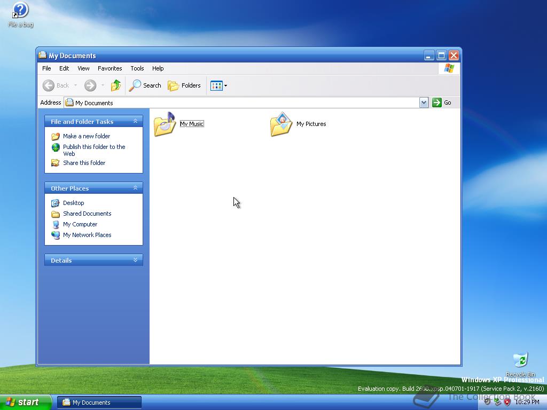Click My Documents taskbar button
547x410 pixels.
pyautogui.click(x=99, y=403)
